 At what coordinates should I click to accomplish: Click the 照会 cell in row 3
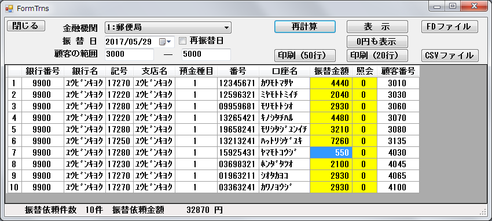click(365, 106)
